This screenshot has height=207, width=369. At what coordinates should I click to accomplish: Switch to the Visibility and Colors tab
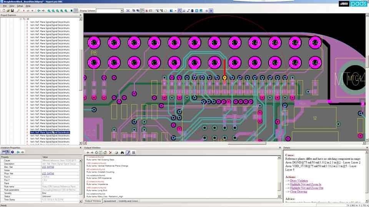128,201
